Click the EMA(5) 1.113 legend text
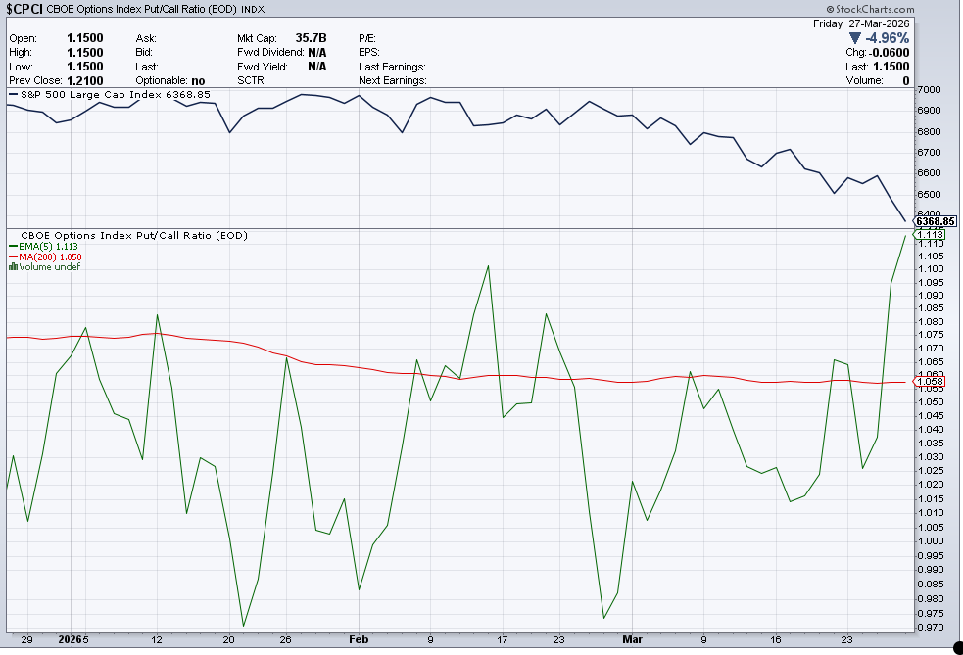 click(49, 246)
